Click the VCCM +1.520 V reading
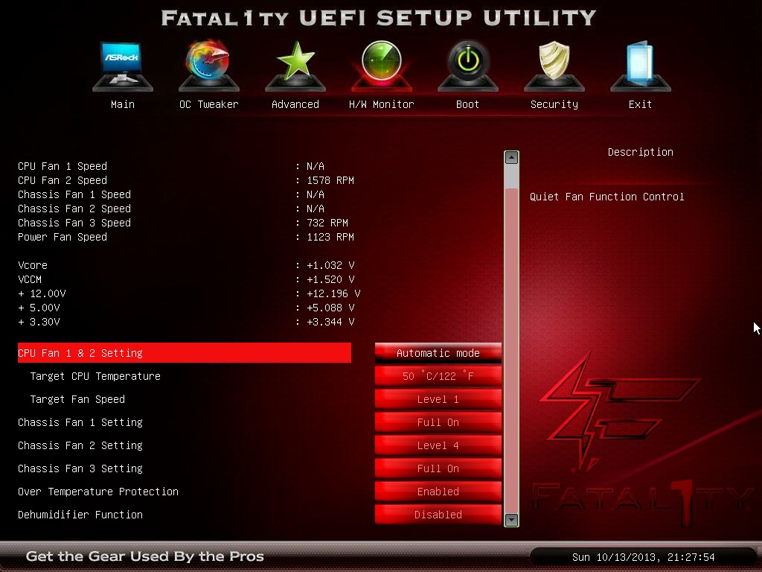Viewport: 762px width, 572px height. 330,279
